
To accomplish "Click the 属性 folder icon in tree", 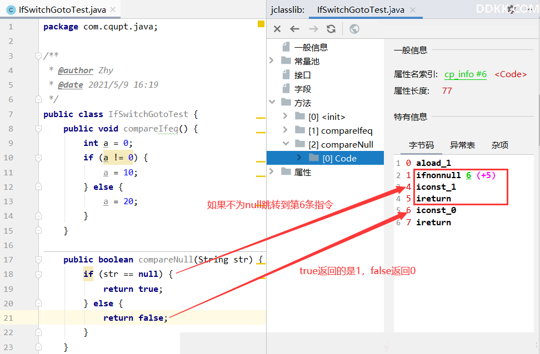I will click(286, 171).
